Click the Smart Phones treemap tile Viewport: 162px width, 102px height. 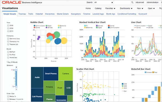(51, 74)
